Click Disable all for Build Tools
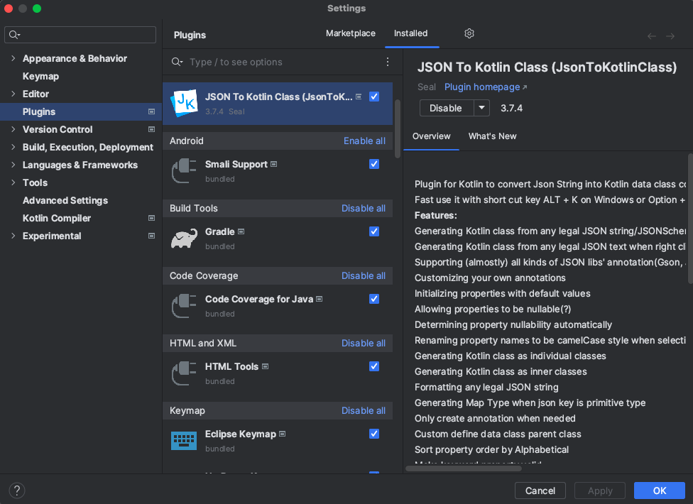693x504 pixels. [x=364, y=209]
